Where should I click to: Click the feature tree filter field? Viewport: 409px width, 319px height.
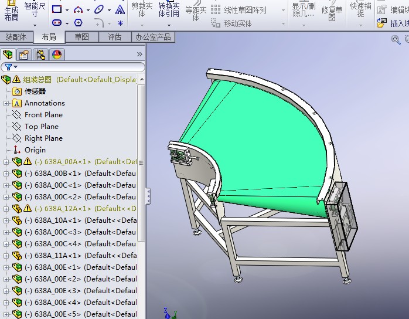pos(73,67)
